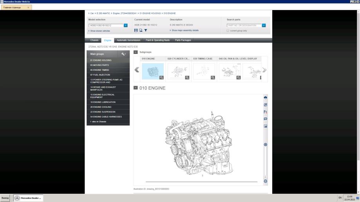Open the Mercedes Dealer taskbar item

pyautogui.click(x=28, y=198)
